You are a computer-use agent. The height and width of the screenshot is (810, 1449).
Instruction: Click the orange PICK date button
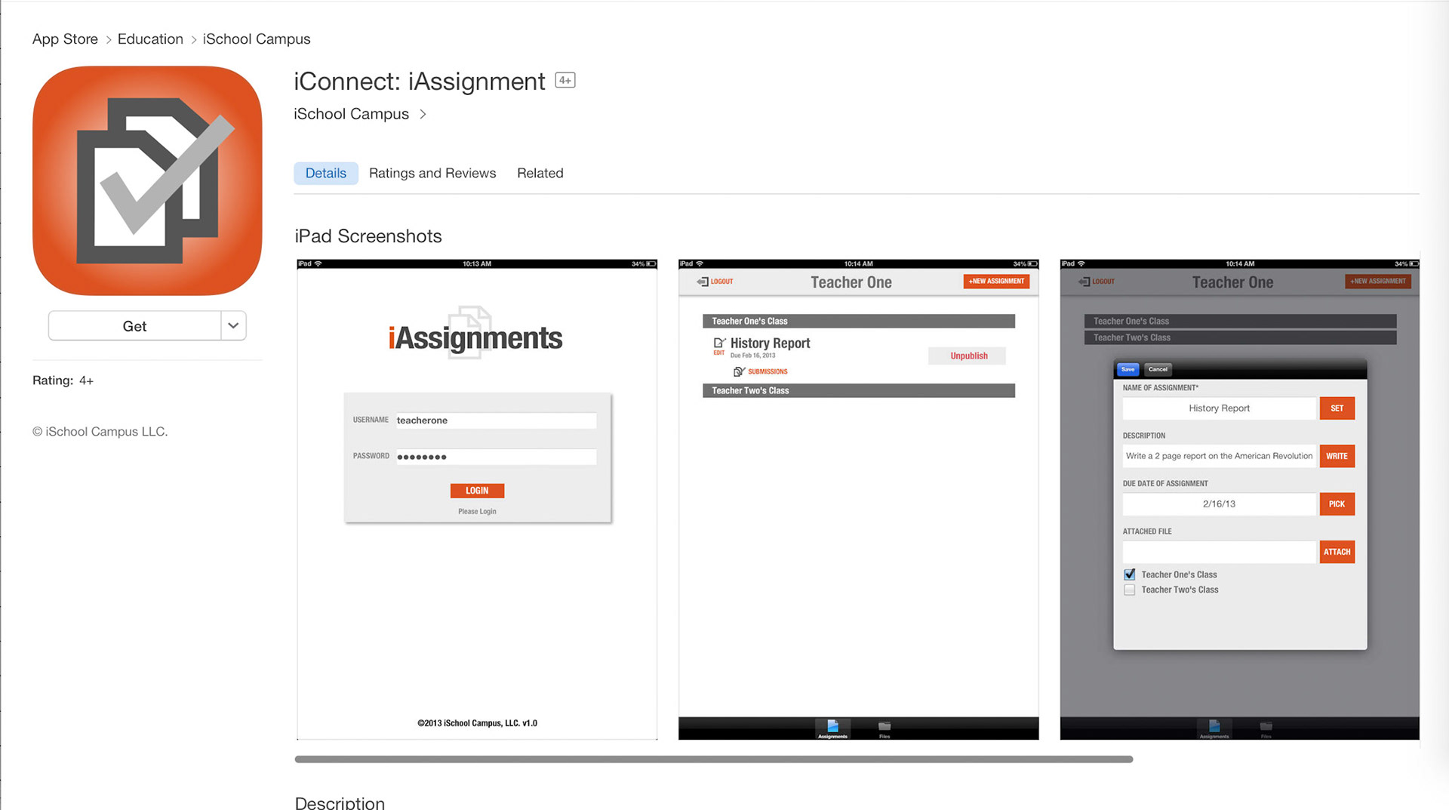pos(1337,504)
